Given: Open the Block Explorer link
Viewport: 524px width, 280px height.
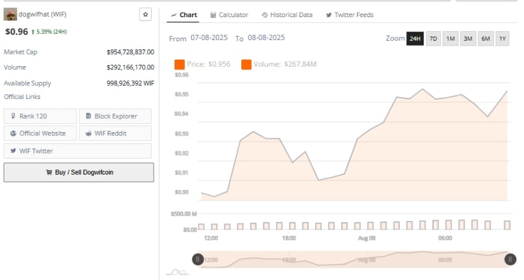Looking at the screenshot, I should (116, 116).
